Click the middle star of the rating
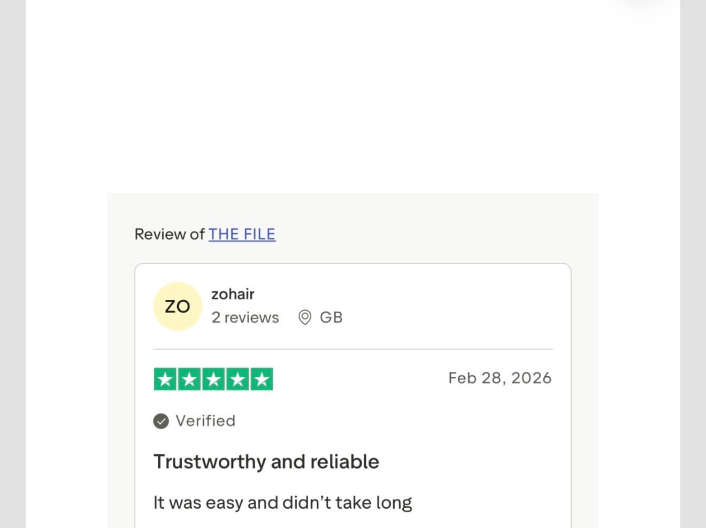Viewport: 706px width, 528px height. tap(213, 379)
